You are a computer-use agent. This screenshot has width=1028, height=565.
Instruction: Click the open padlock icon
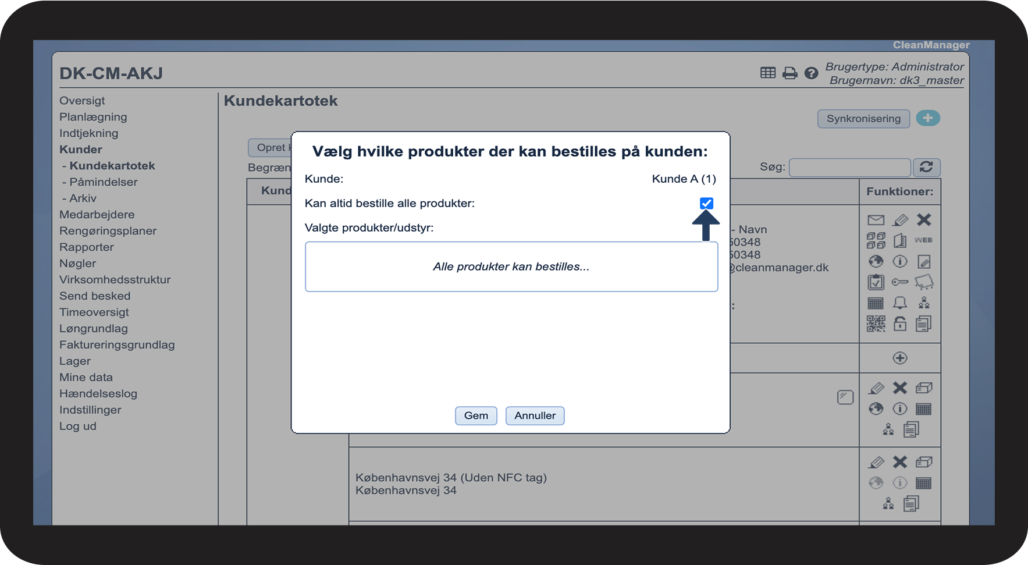click(900, 324)
